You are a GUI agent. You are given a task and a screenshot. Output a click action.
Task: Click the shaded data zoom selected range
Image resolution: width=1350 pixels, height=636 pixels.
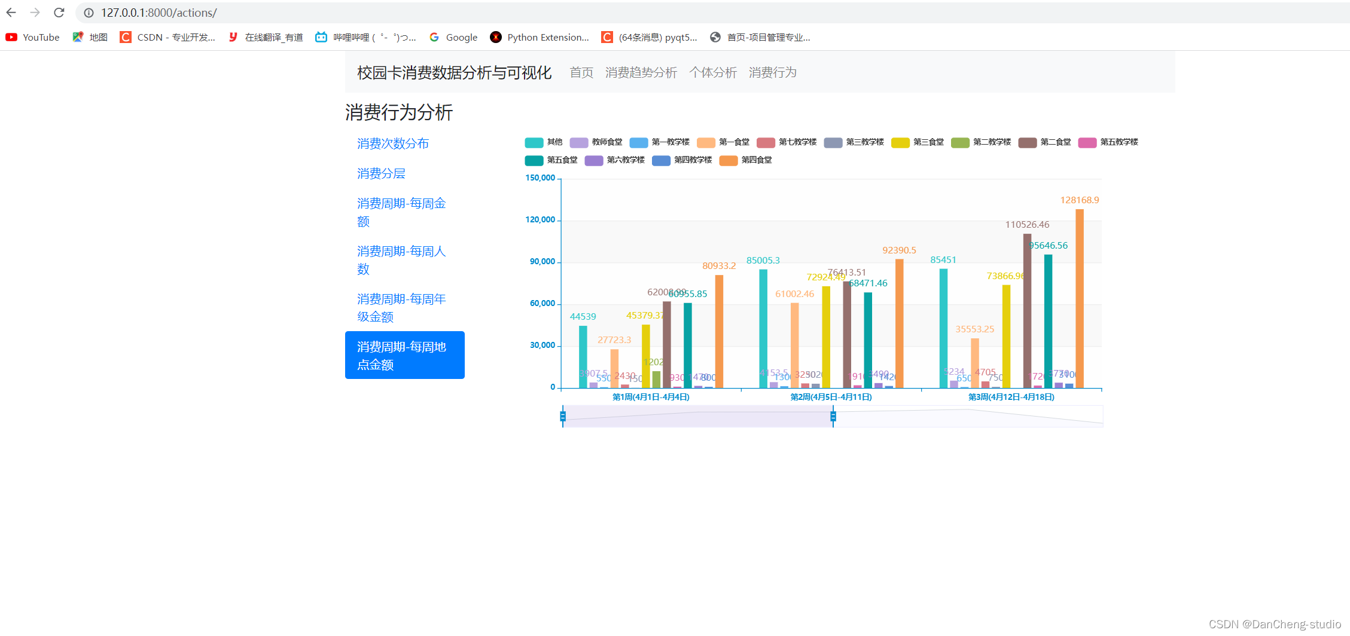(698, 416)
